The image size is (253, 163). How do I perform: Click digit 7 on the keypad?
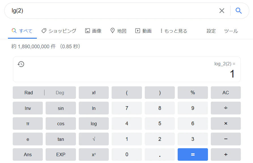tap(127, 108)
